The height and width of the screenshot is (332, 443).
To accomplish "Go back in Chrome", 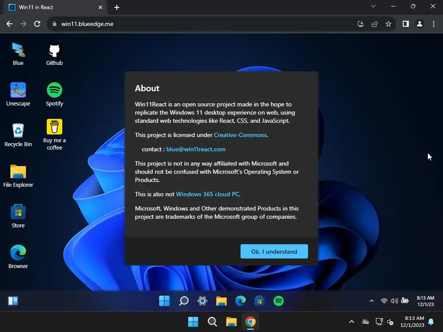I will [x=10, y=24].
